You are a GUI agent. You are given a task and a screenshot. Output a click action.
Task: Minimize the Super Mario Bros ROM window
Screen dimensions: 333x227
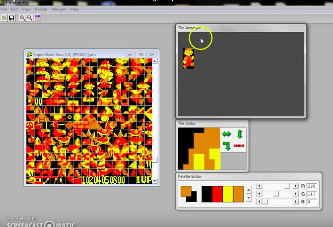130,55
